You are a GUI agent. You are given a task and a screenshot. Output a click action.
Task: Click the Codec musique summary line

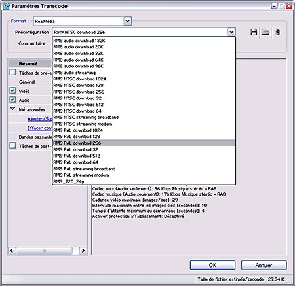coord(159,194)
